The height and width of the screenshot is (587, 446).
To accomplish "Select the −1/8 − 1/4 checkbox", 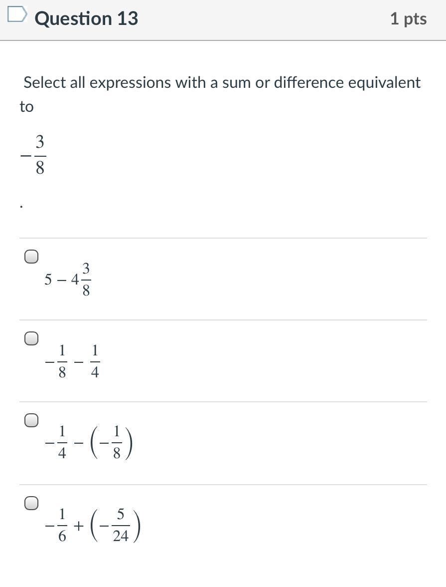I will (x=31, y=339).
